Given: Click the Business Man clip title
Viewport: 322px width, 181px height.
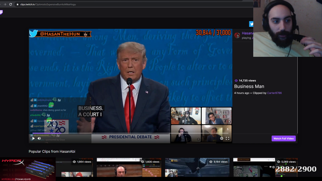Looking at the screenshot, I should [249, 86].
